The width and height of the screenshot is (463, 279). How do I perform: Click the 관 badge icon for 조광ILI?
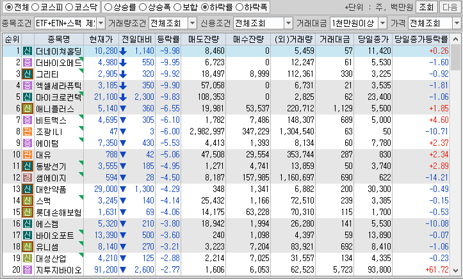[28, 132]
